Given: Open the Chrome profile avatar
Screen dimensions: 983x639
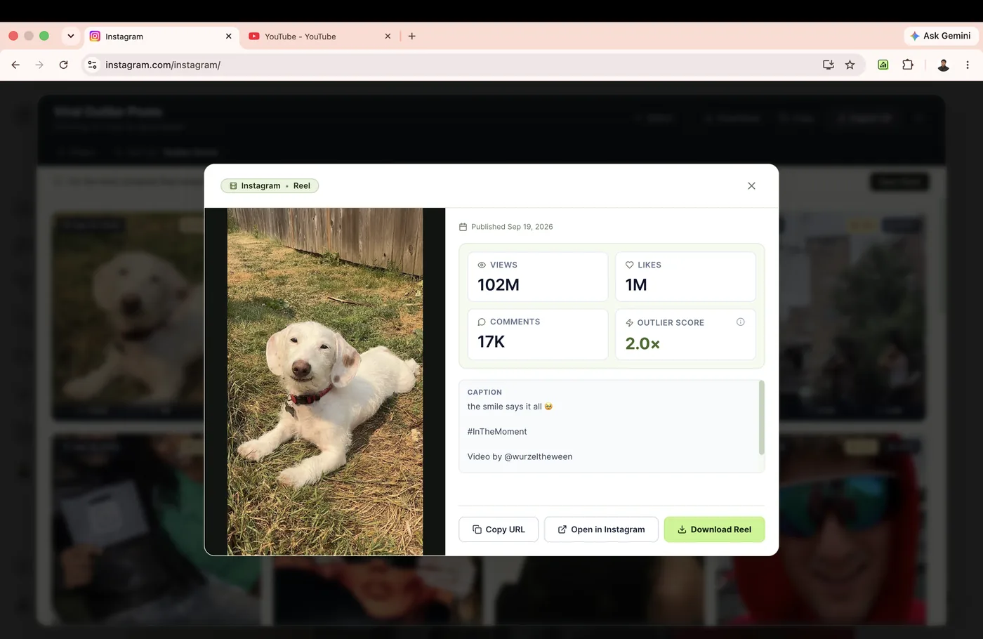Looking at the screenshot, I should pos(944,65).
